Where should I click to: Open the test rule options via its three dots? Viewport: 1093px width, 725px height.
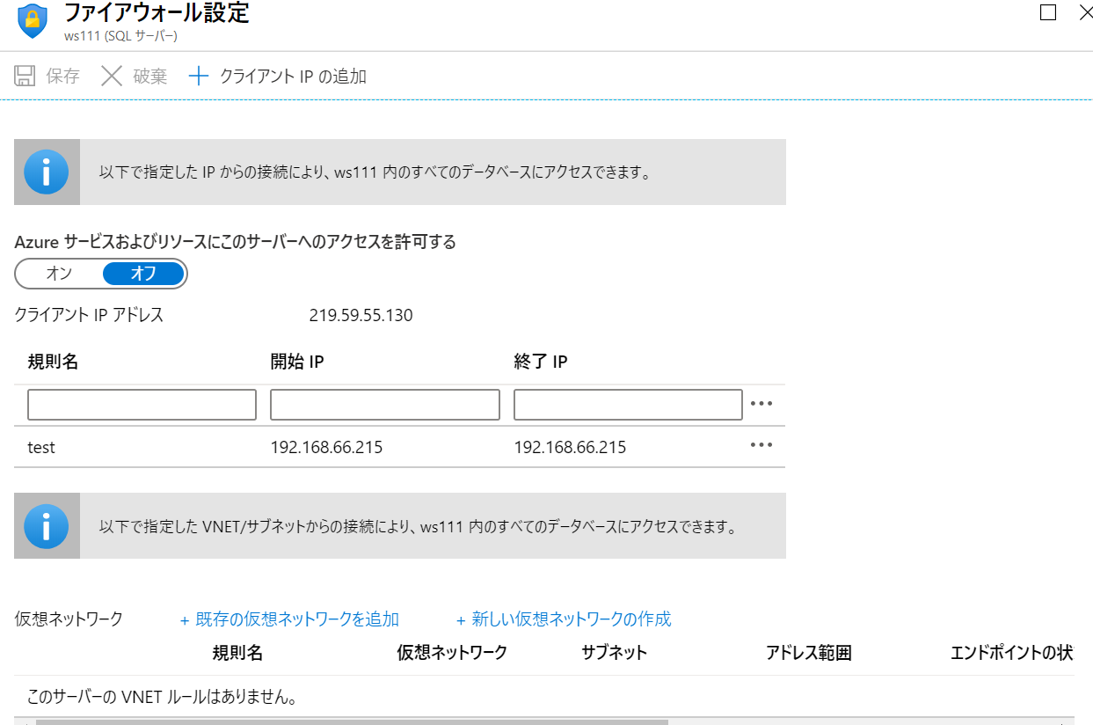point(761,445)
